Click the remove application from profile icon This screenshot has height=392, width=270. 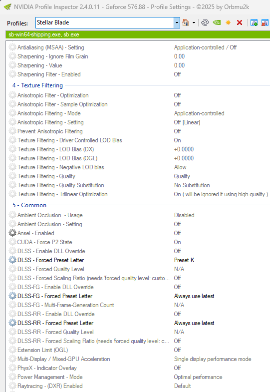coord(265,23)
